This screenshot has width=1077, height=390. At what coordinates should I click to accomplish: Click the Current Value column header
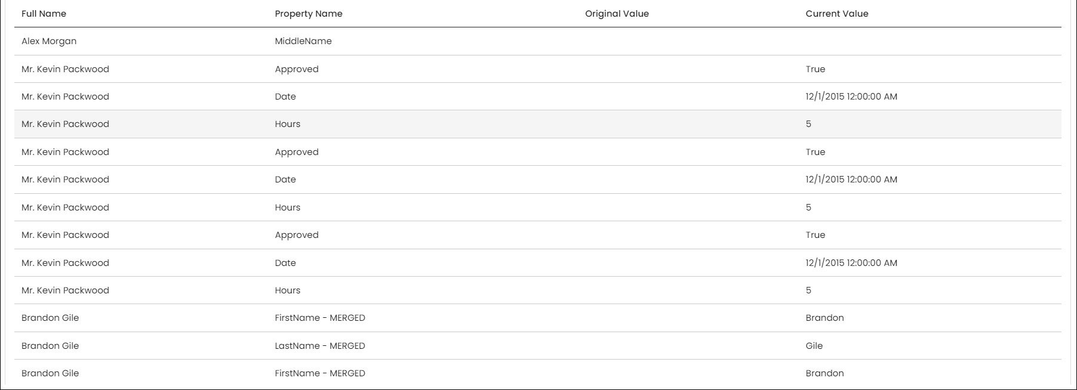tap(836, 14)
